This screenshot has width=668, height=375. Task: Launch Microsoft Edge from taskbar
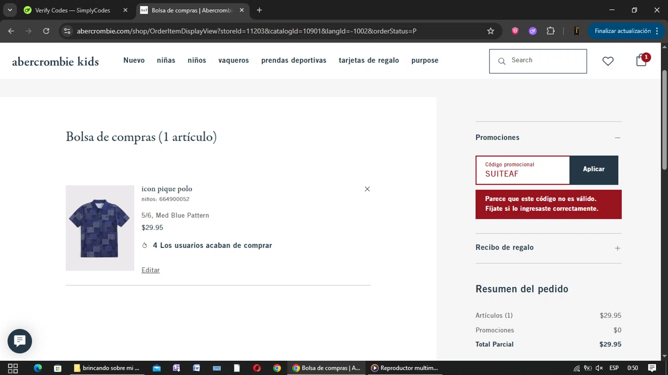[x=38, y=368]
